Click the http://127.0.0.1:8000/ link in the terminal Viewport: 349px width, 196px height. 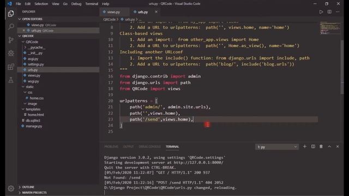(198, 162)
